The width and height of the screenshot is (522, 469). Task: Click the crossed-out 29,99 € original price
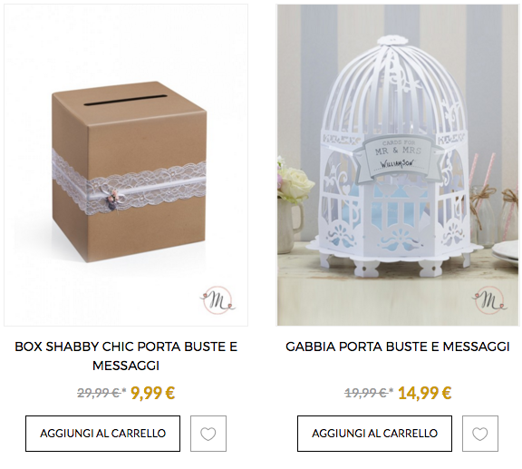pyautogui.click(x=99, y=393)
